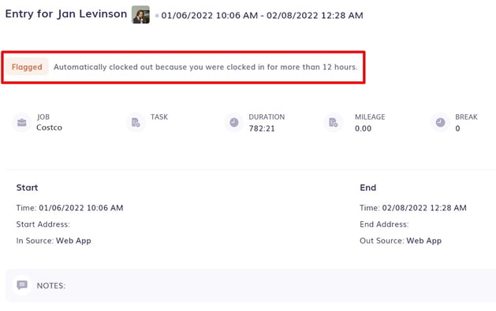Open Jan Levinson's profile photo

pyautogui.click(x=141, y=14)
